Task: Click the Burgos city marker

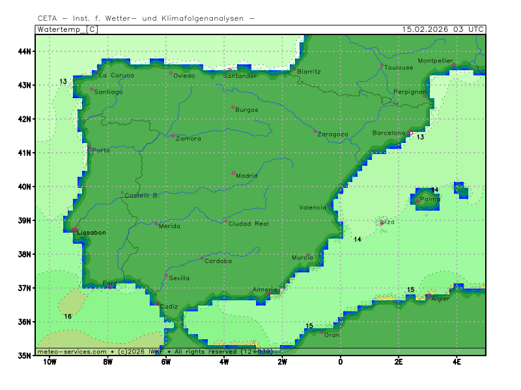Action: (232, 107)
